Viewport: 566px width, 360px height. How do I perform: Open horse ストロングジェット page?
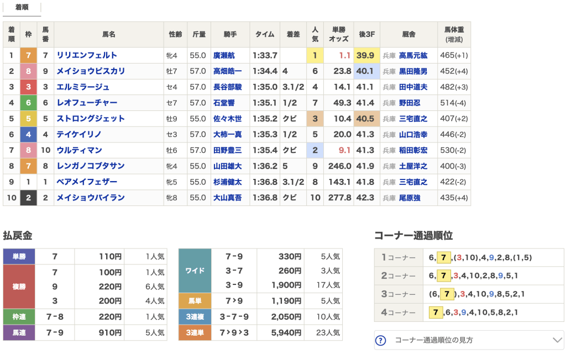91,119
